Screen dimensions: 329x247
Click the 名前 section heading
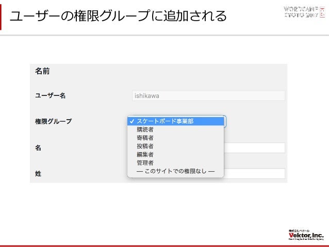click(42, 71)
